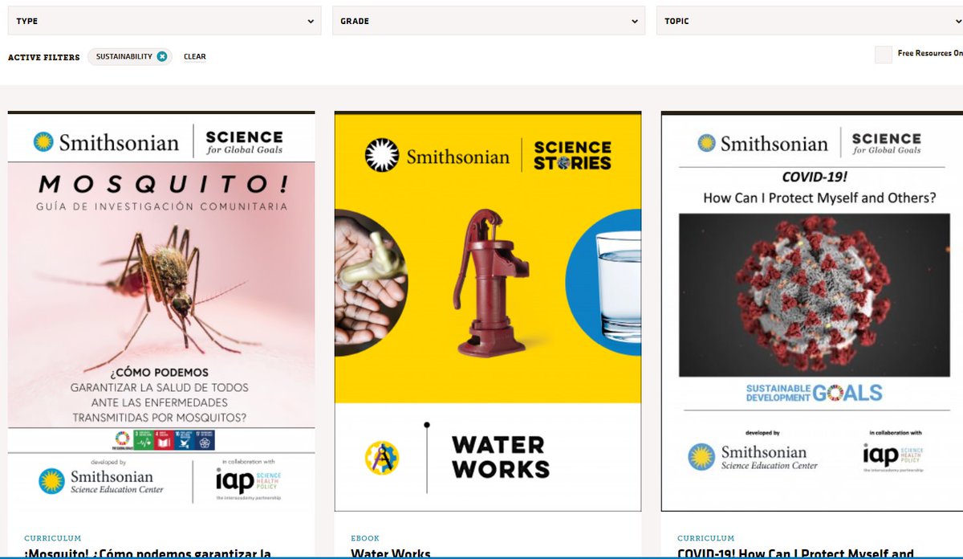963x559 pixels.
Task: Click the SDG icon strip on Mosquito cover
Action: [x=165, y=440]
